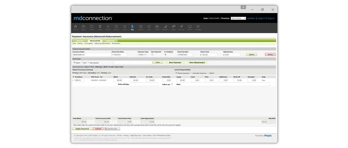The height and width of the screenshot is (148, 348).
Task: Click the La Jolla powered-by logo
Action: pyautogui.click(x=268, y=136)
